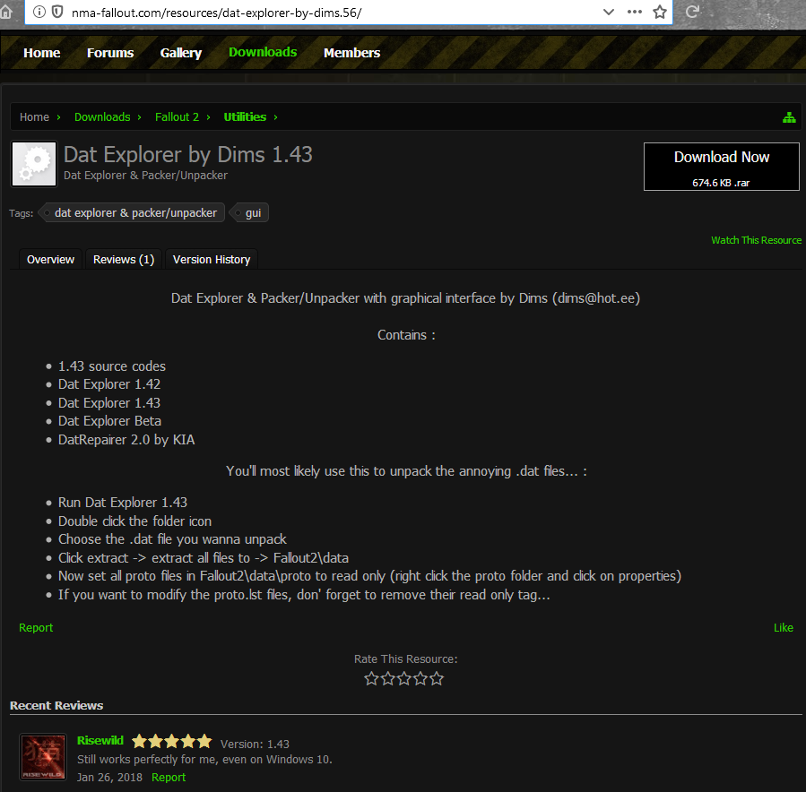Screen dimensions: 806x792
Task: Open the Downloads navigation item
Action: point(263,52)
